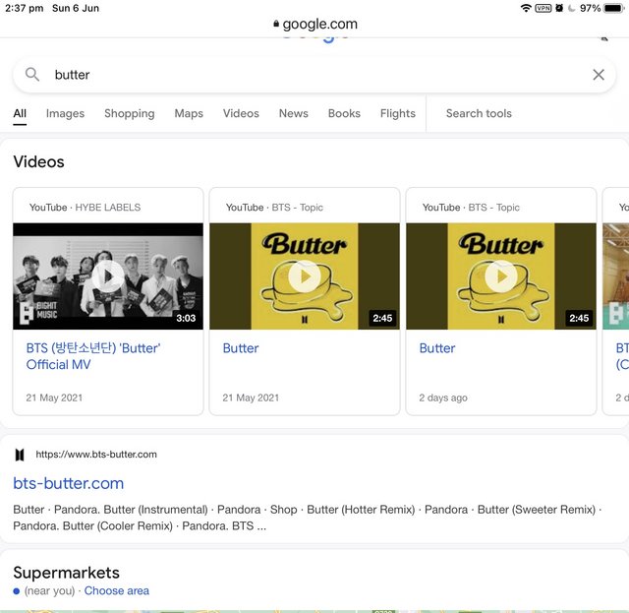Click the Choose area link
This screenshot has height=613, width=629.
point(116,591)
